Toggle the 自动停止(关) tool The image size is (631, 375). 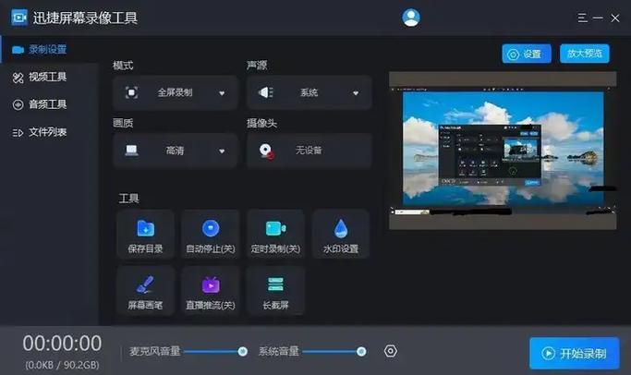coord(211,235)
